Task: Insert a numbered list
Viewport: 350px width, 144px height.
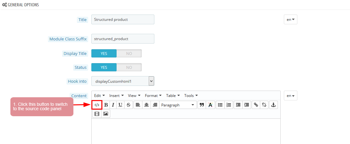Action: (229, 105)
